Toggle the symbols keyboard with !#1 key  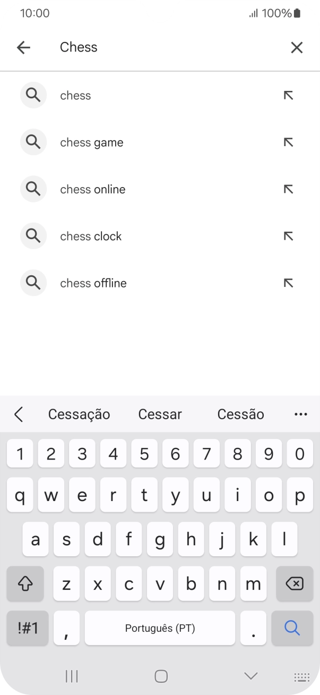pos(27,628)
